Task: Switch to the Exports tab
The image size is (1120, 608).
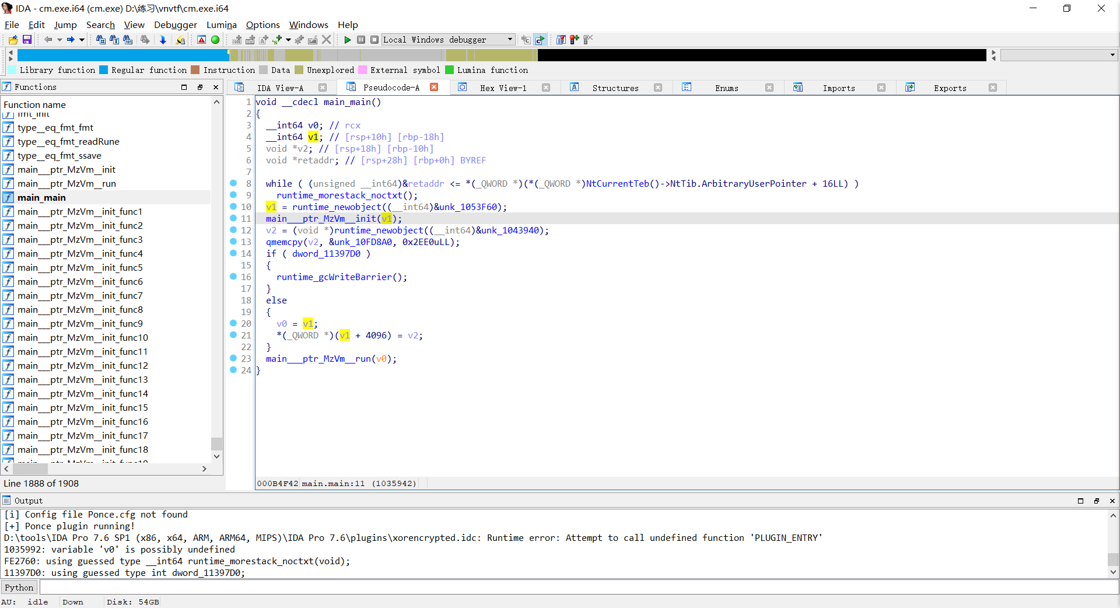Action: [x=950, y=88]
